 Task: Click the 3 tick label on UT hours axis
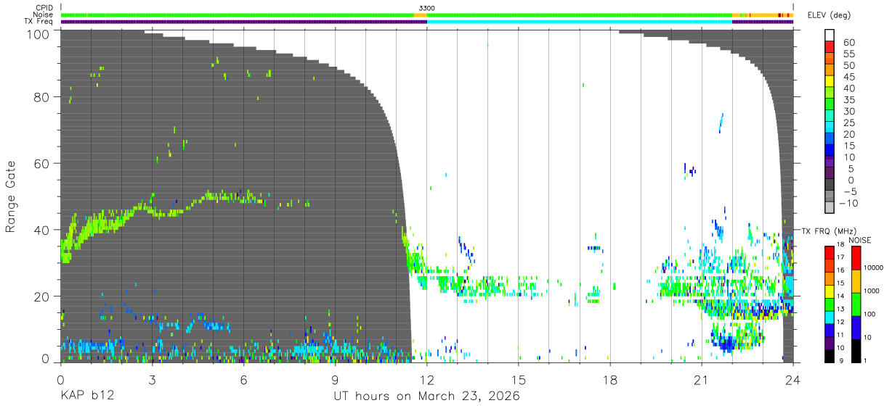click(152, 379)
